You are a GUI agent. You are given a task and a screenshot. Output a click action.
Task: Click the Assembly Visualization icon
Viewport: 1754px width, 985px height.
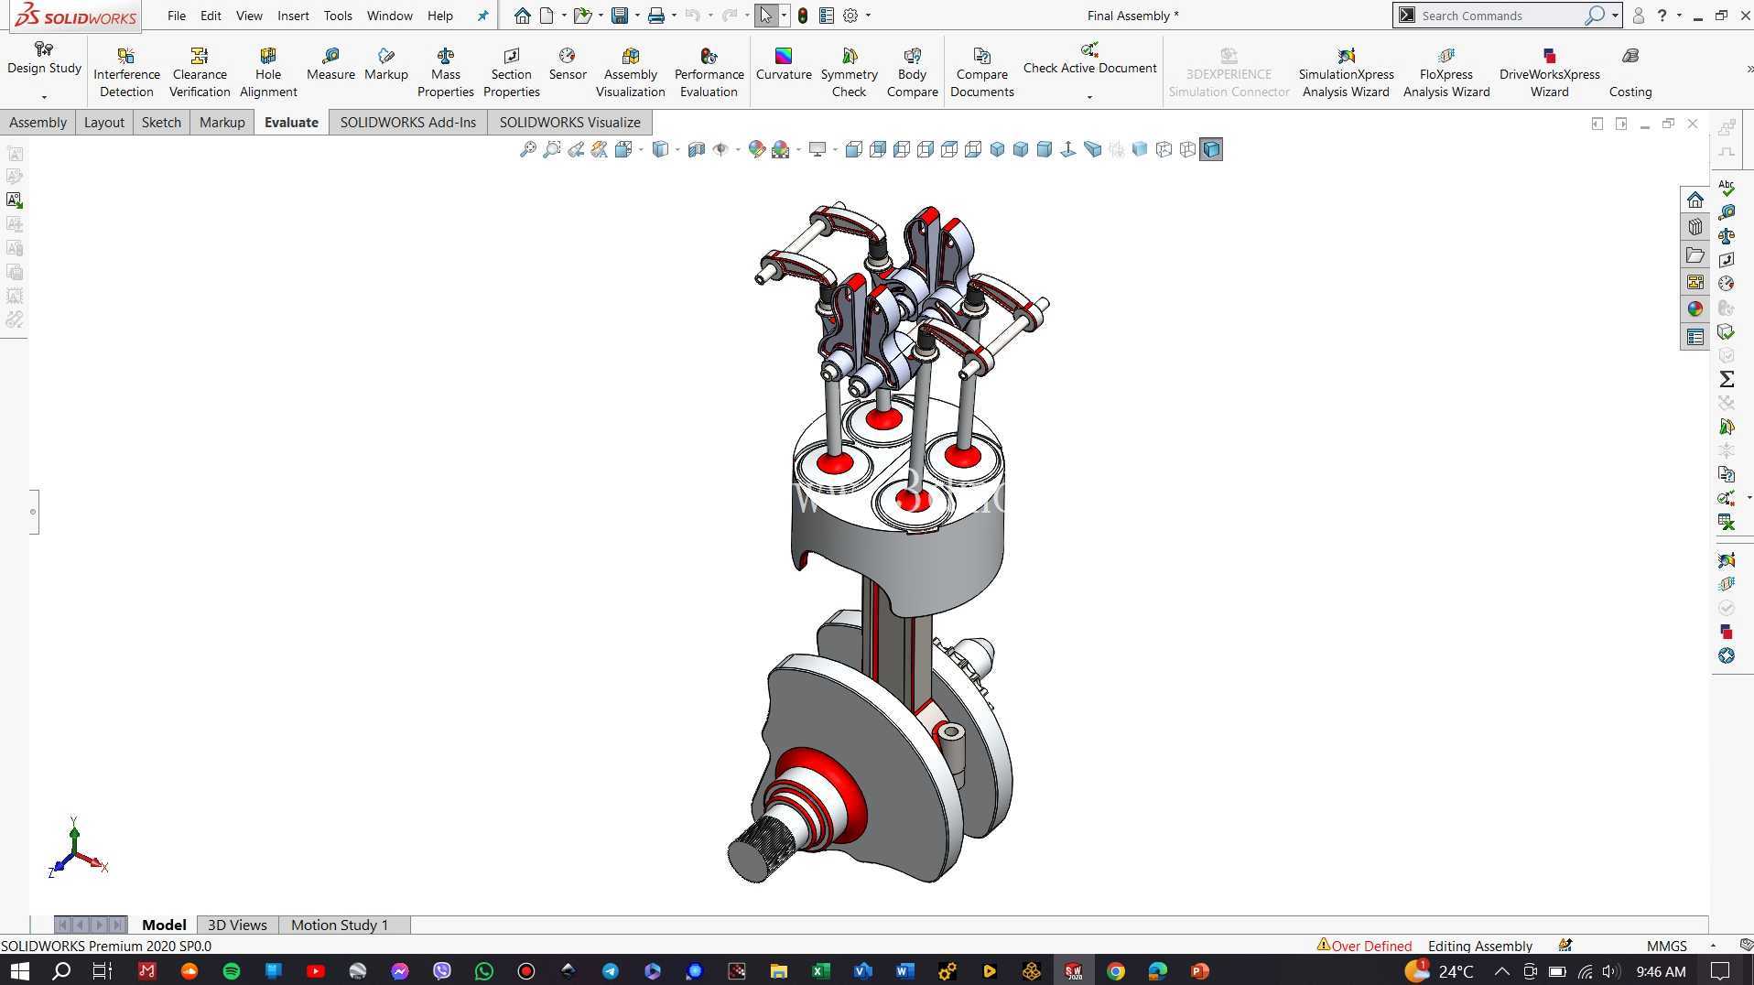pos(630,72)
